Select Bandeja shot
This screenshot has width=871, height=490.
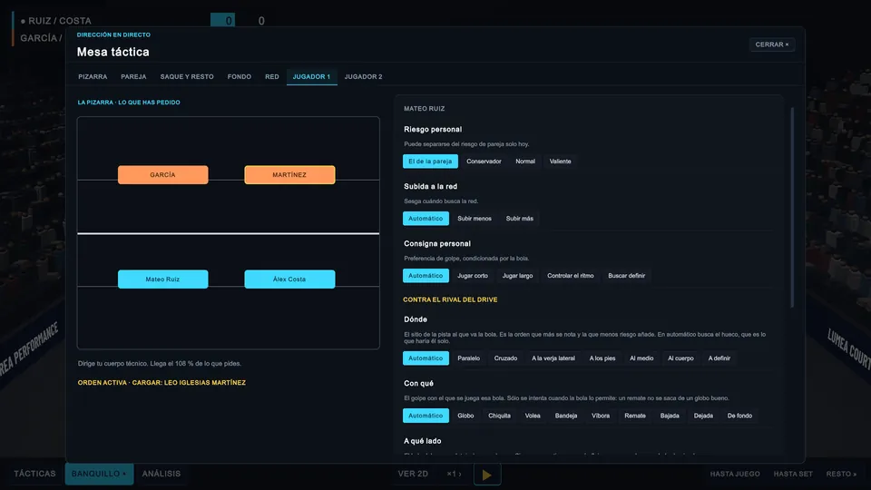tap(565, 416)
